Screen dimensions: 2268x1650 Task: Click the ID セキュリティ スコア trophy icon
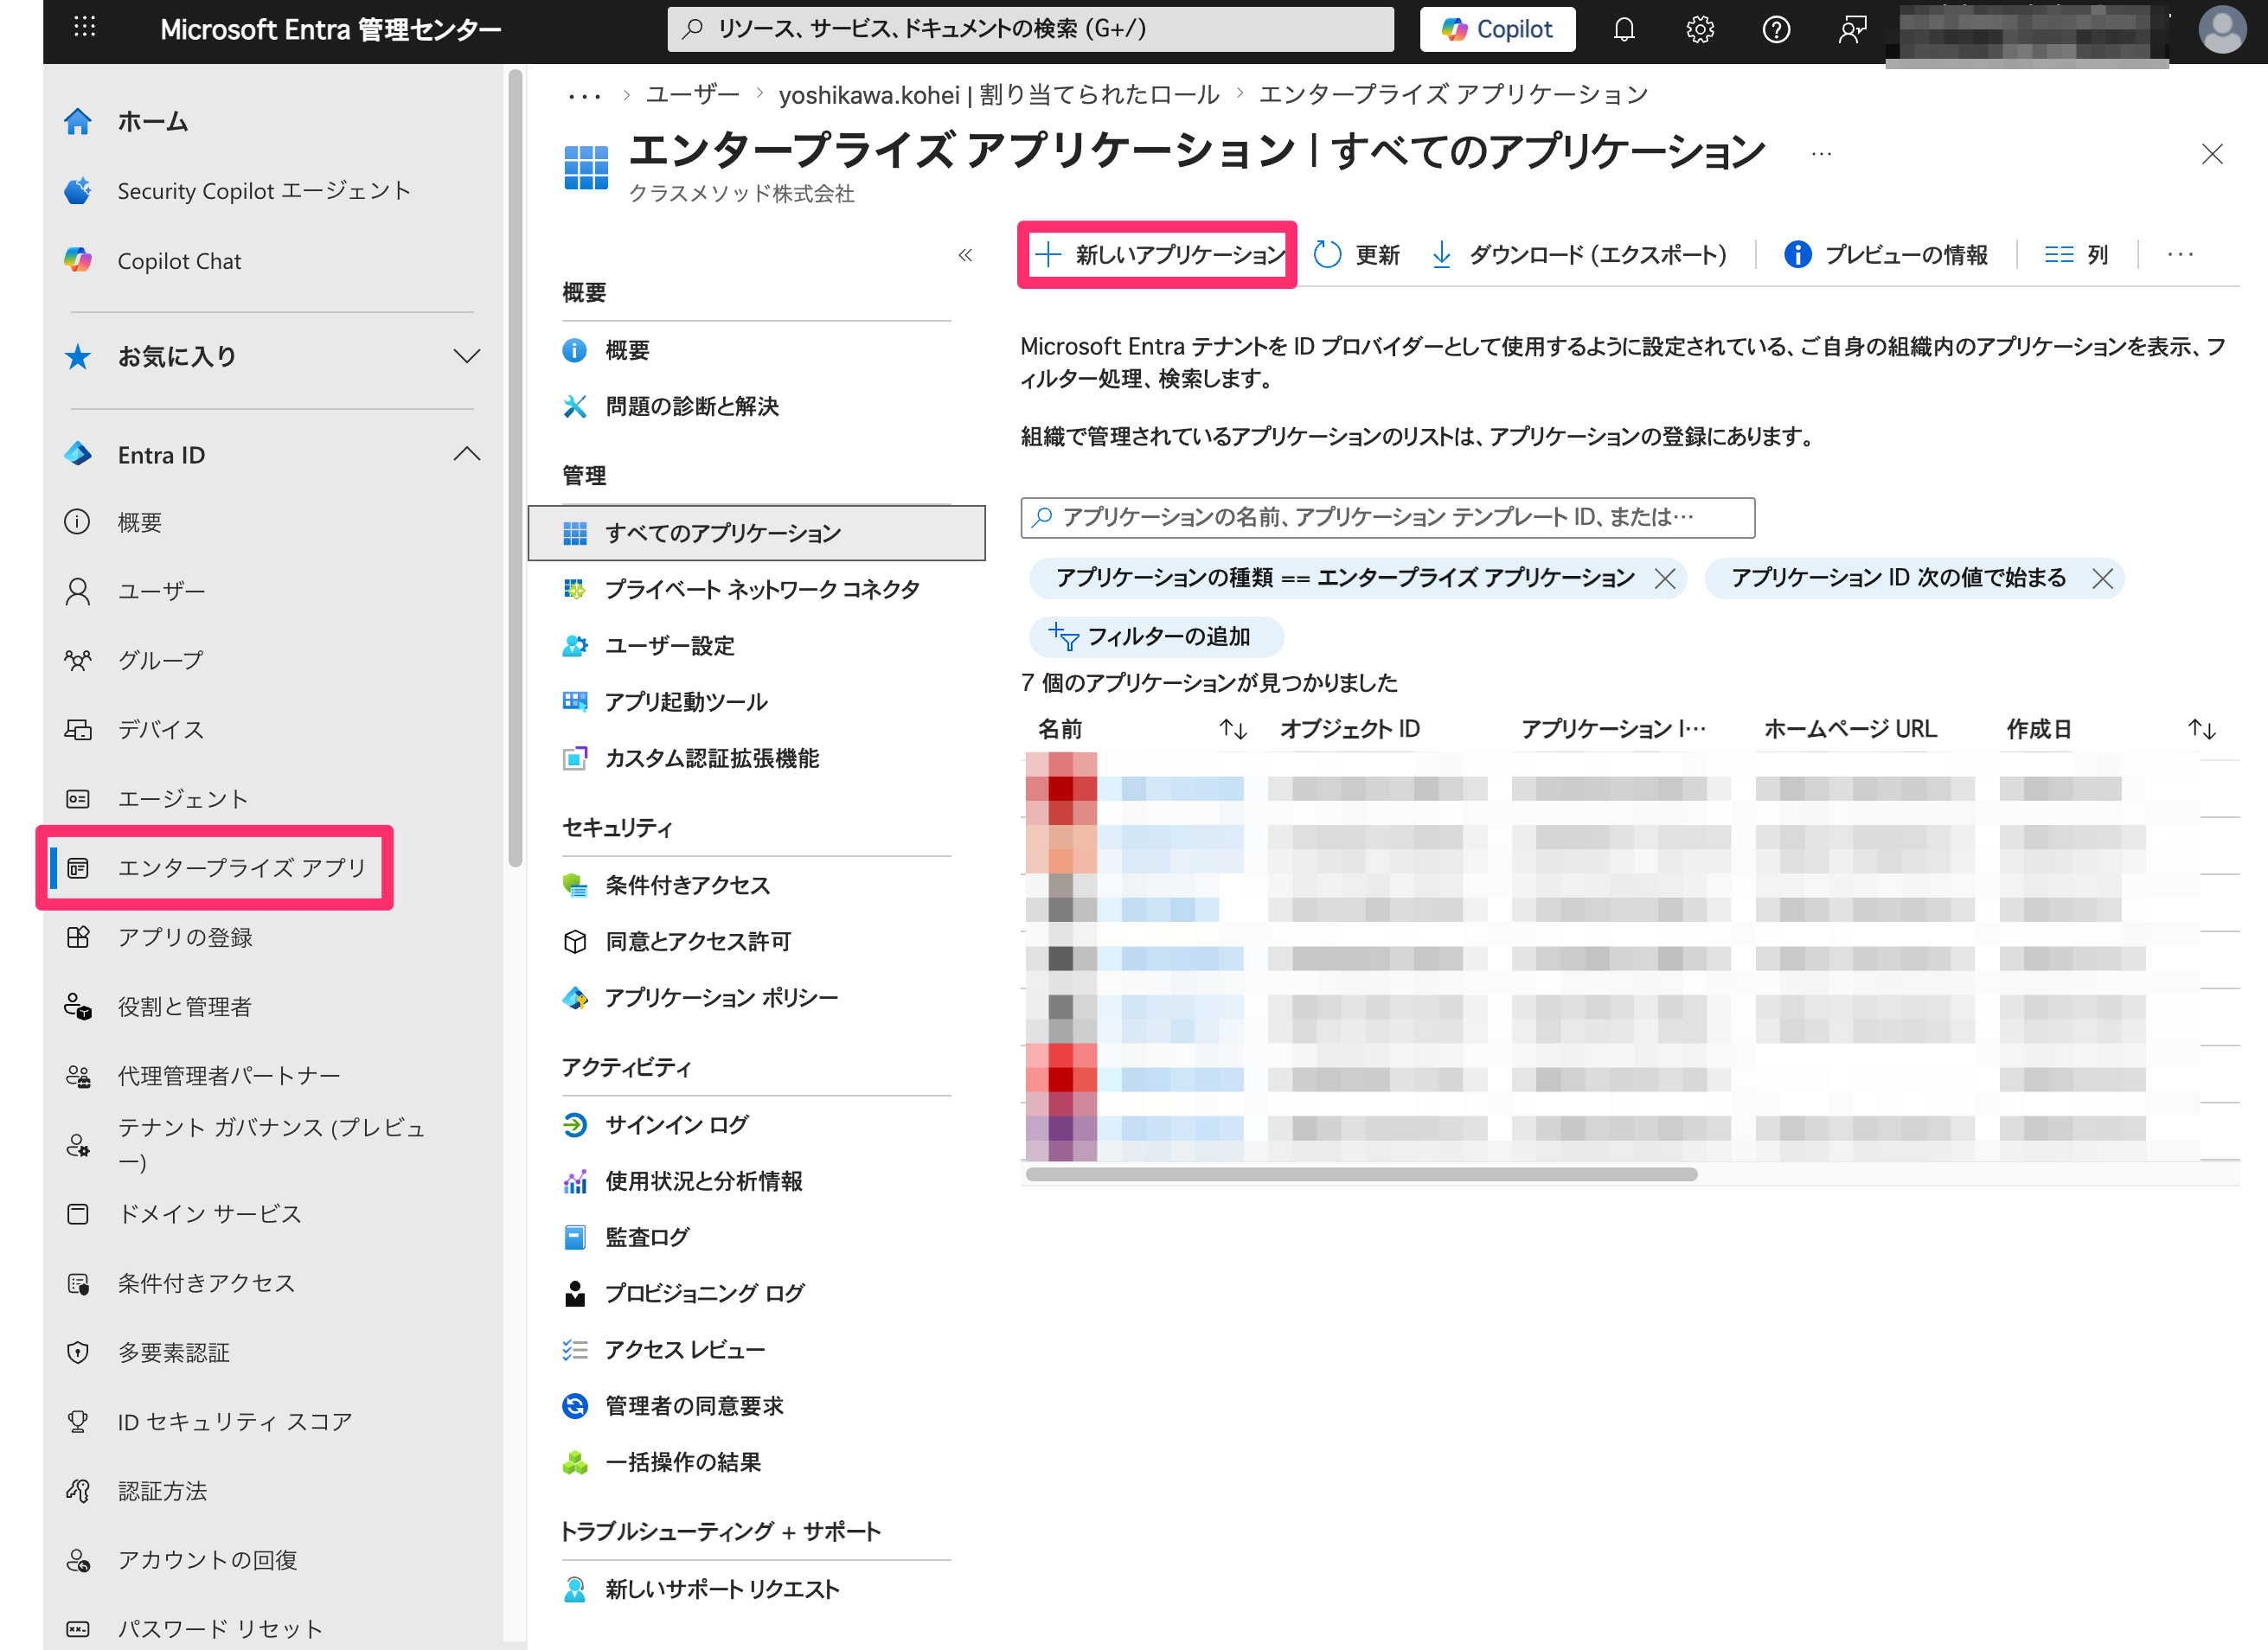click(78, 1422)
